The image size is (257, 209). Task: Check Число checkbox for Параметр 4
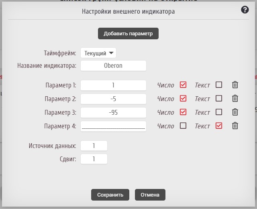183,126
